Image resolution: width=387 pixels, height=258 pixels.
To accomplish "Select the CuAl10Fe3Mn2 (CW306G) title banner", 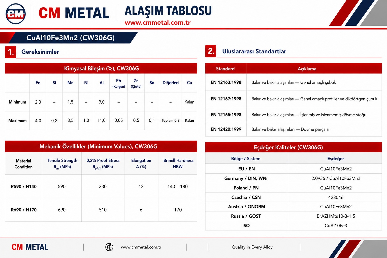I will [x=71, y=38].
